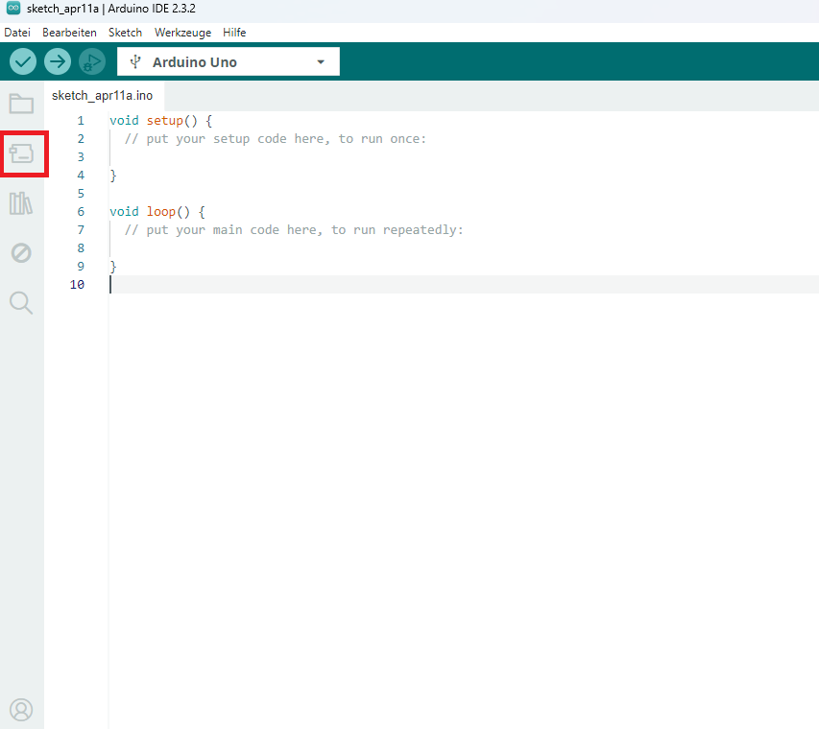Click the user account icon at bottom
Image resolution: width=819 pixels, height=729 pixels.
pos(21,709)
